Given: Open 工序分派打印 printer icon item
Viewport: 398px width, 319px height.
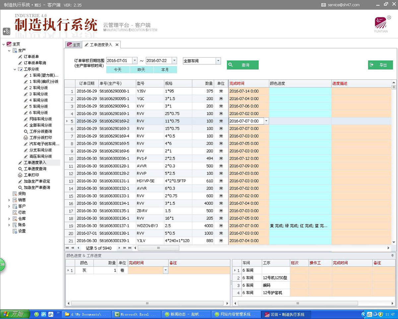Looking at the screenshot, I should [40, 138].
